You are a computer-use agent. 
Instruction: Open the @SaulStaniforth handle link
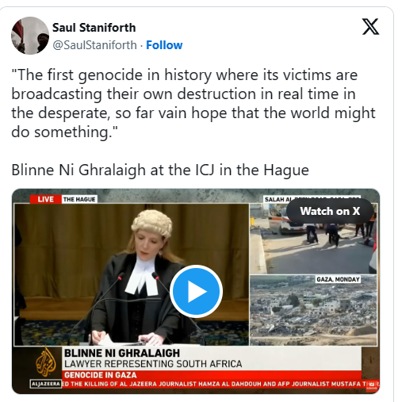[94, 45]
